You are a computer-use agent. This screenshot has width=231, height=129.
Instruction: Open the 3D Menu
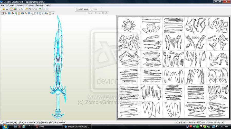[11, 5]
